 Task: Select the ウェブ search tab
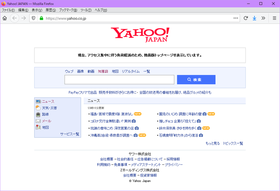pos(69,71)
